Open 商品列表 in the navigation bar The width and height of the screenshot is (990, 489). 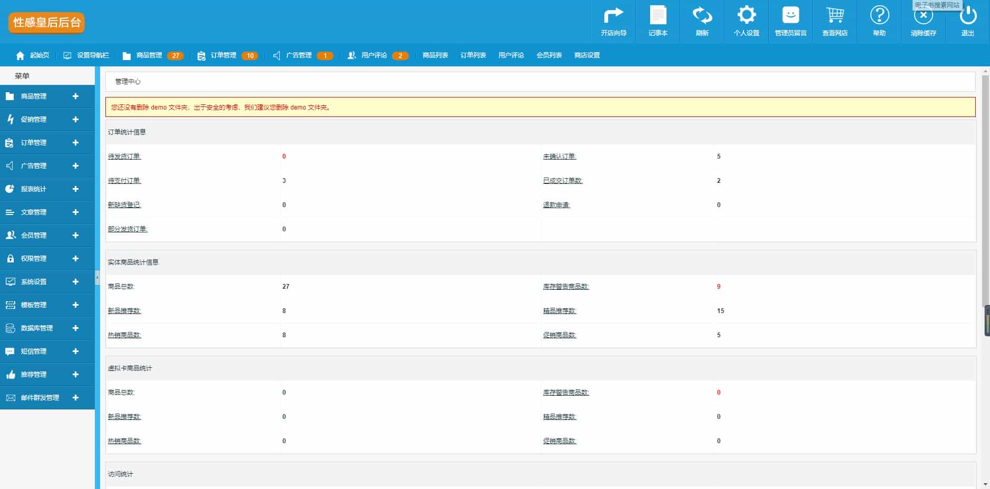[435, 55]
